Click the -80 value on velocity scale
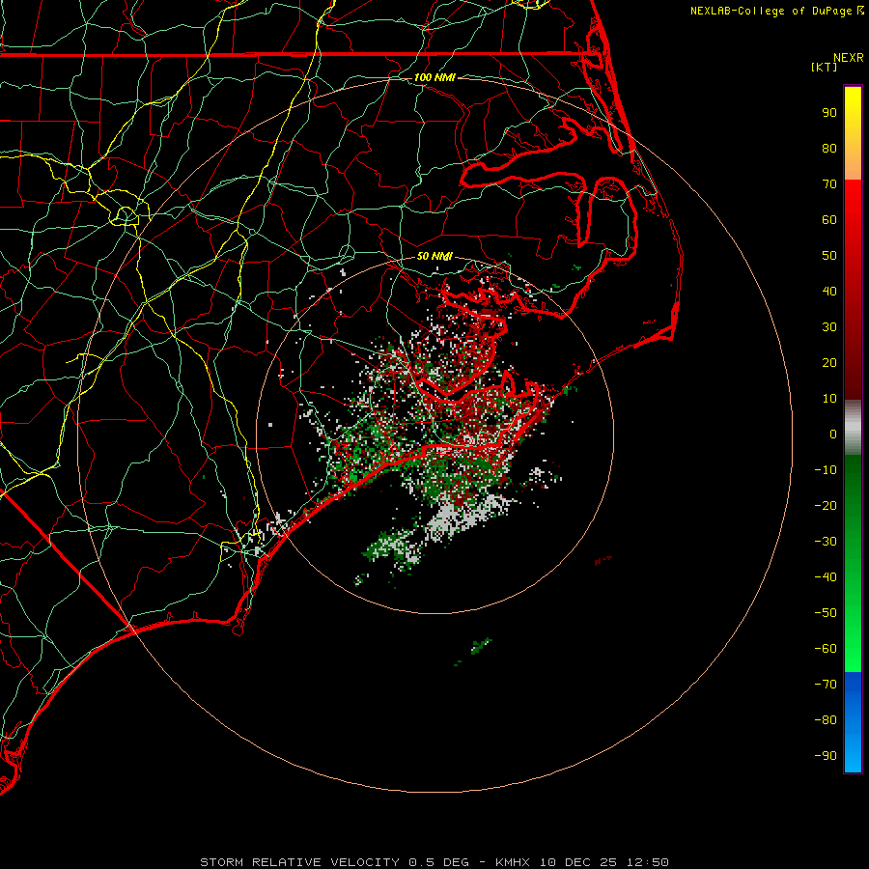Image resolution: width=869 pixels, height=869 pixels. tap(826, 720)
